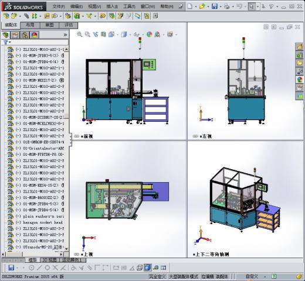Switch to the PropertyManager panel icon
This screenshot has width=305, height=281.
(x=15, y=35)
